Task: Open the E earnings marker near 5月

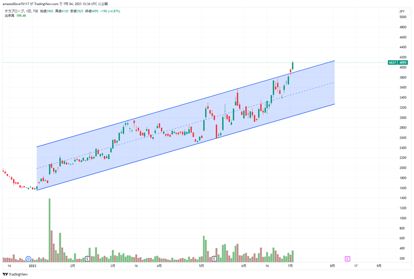Action: (214, 259)
